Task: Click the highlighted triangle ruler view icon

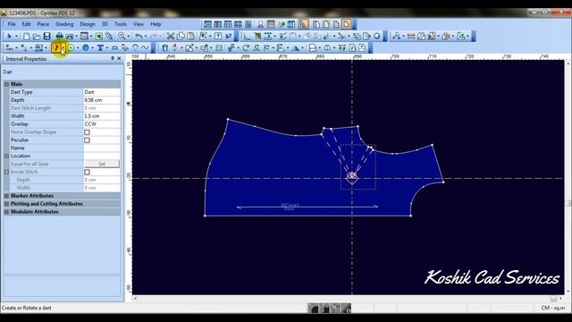Action: pos(304,24)
